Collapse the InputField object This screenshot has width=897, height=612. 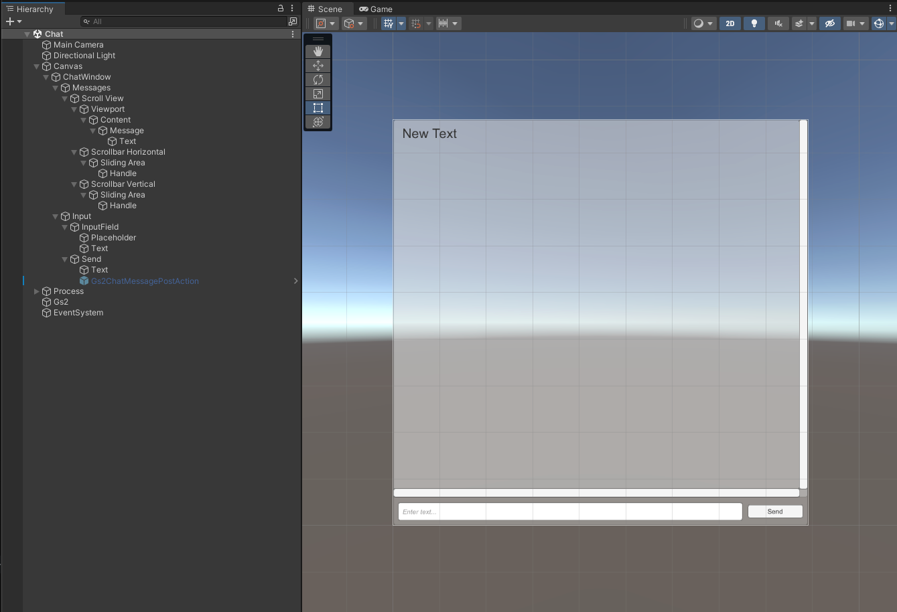[x=65, y=227]
